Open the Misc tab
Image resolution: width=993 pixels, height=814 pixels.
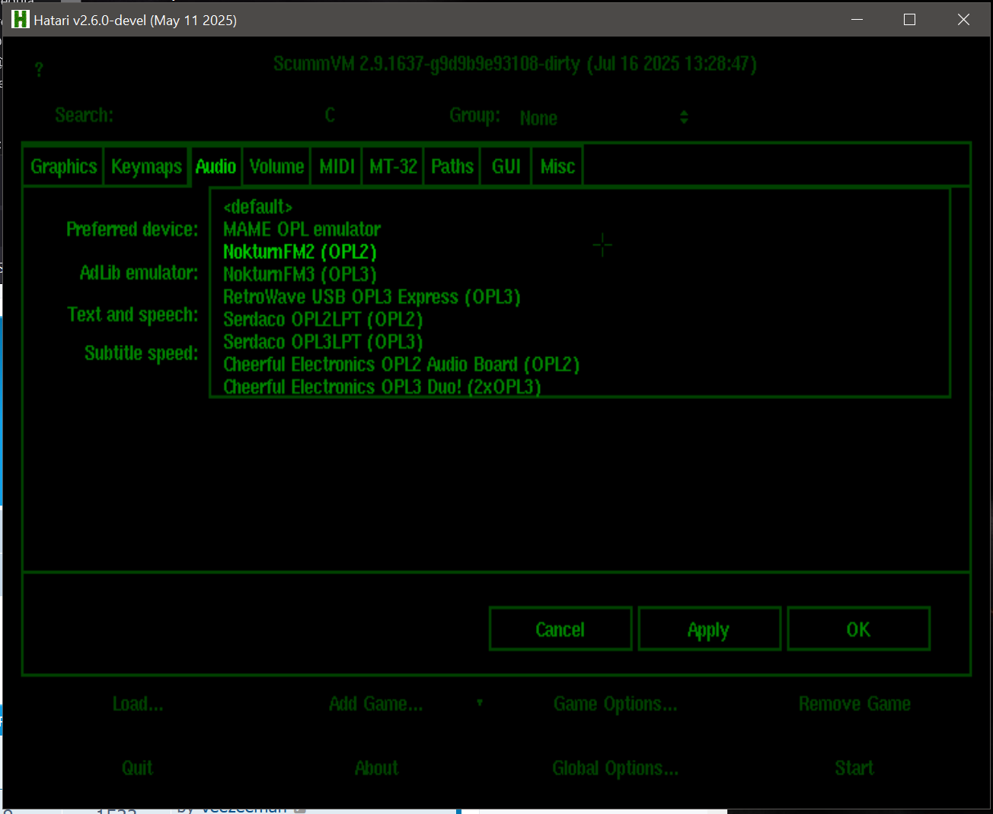[557, 166]
